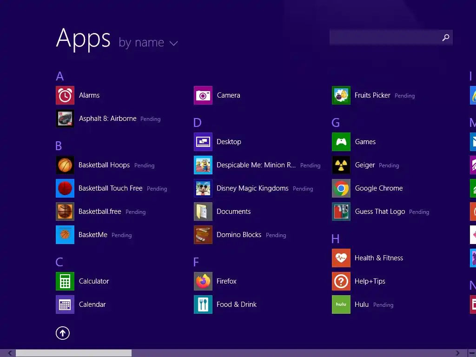Open Despicable Me: Minion Rush icon
Screen dimensions: 476x357
pyautogui.click(x=203, y=165)
